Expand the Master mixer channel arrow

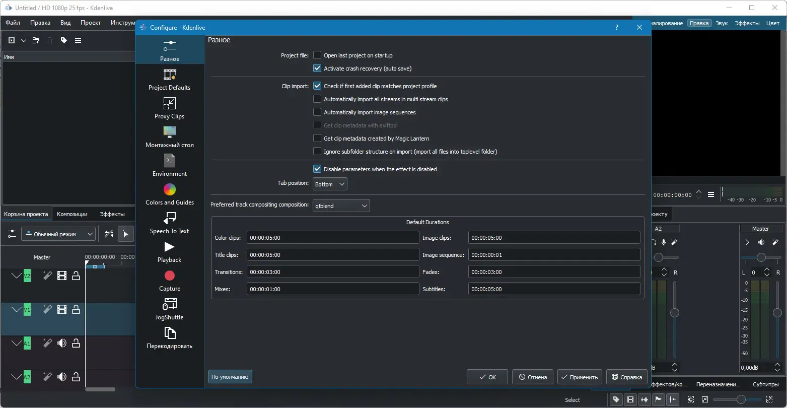click(747, 242)
